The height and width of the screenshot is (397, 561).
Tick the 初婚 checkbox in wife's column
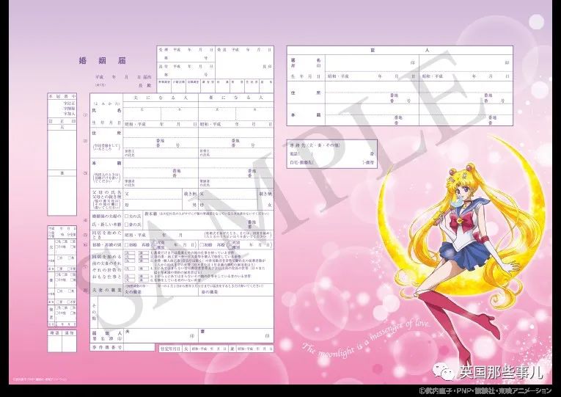(202, 245)
